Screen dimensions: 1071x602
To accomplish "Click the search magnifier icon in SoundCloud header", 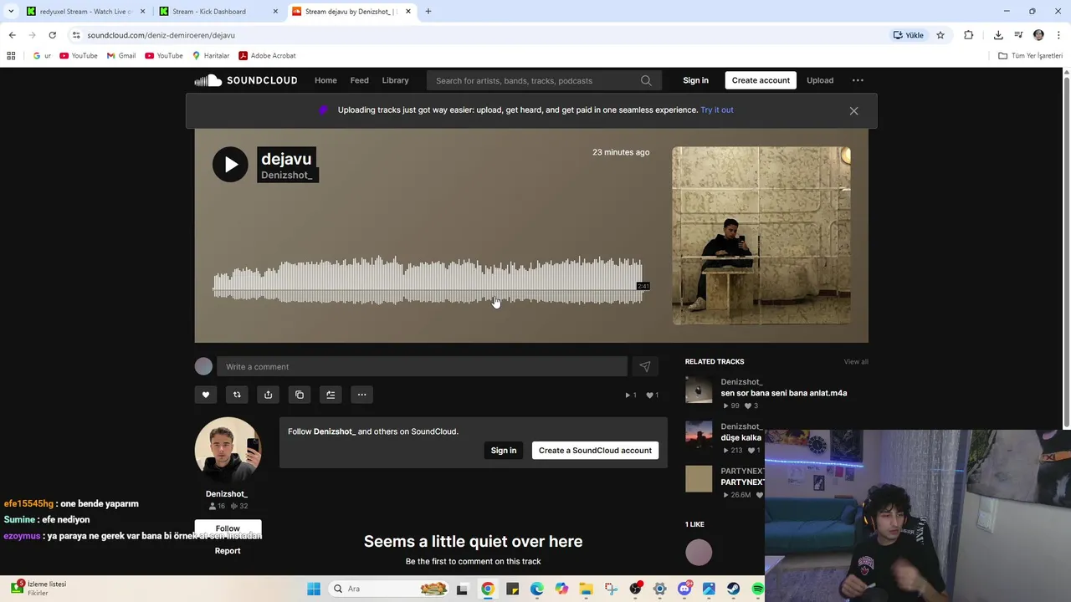I will point(646,80).
